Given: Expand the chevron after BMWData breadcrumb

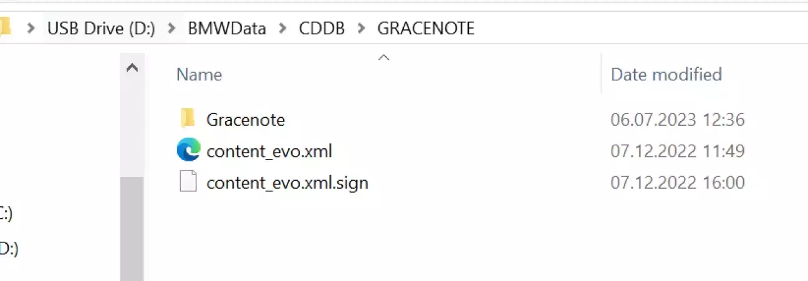Looking at the screenshot, I should [284, 29].
